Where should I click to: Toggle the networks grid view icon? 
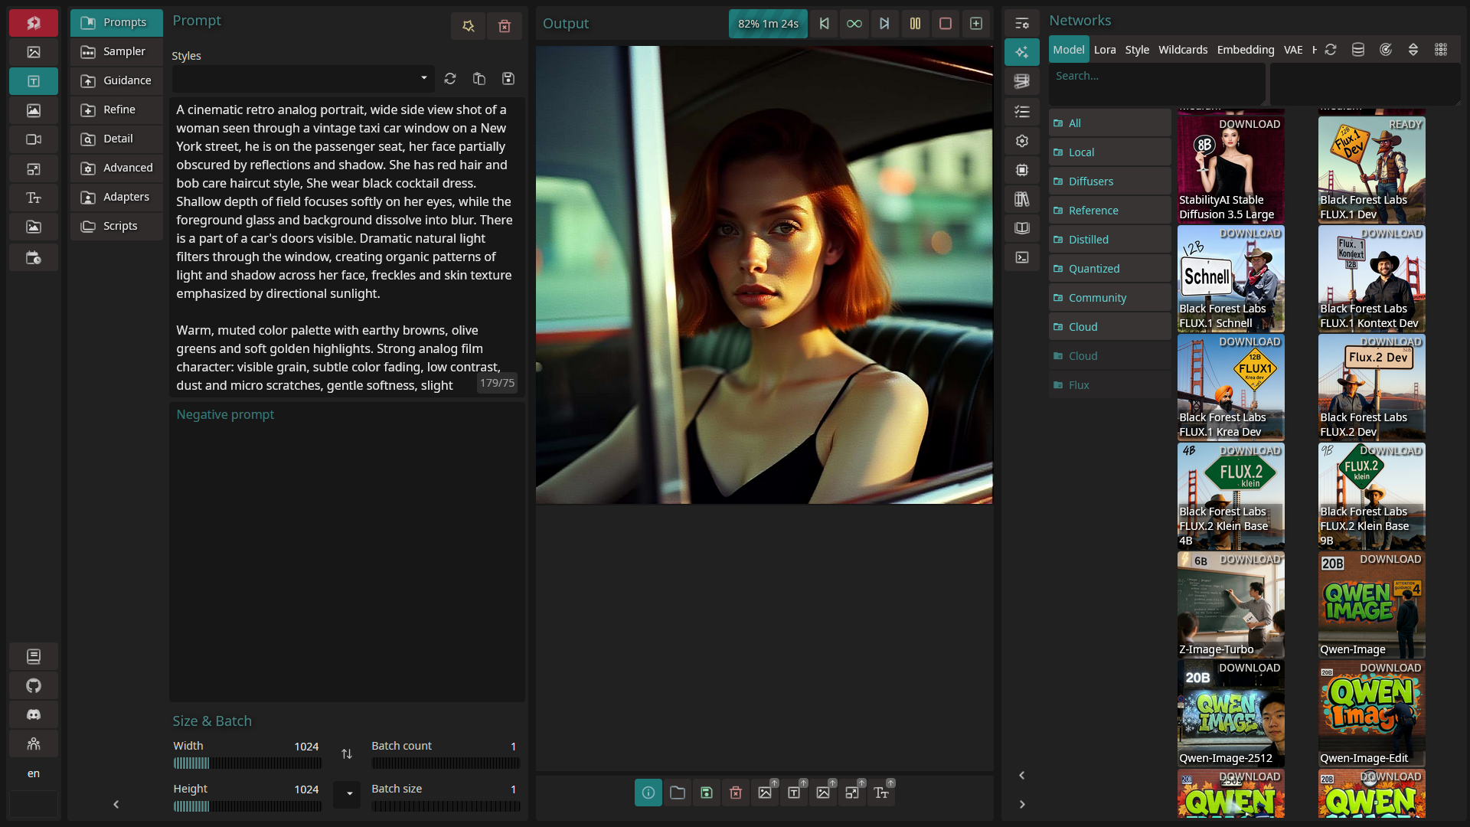[x=1441, y=50]
